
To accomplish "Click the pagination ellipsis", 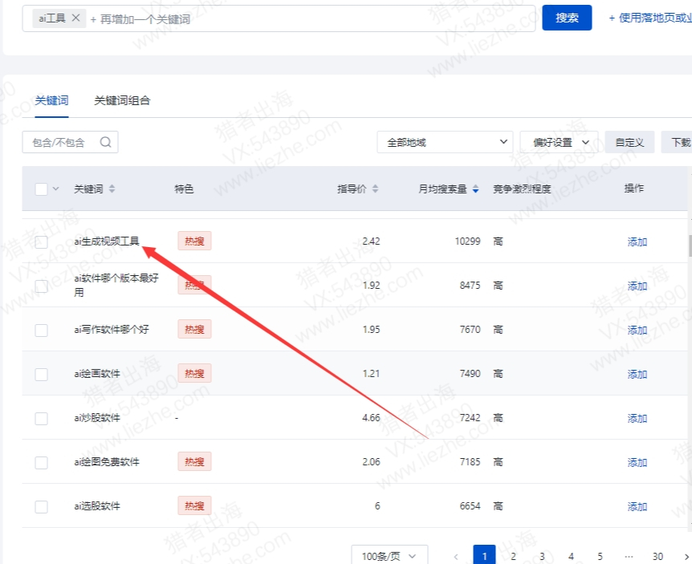I will click(x=629, y=557).
